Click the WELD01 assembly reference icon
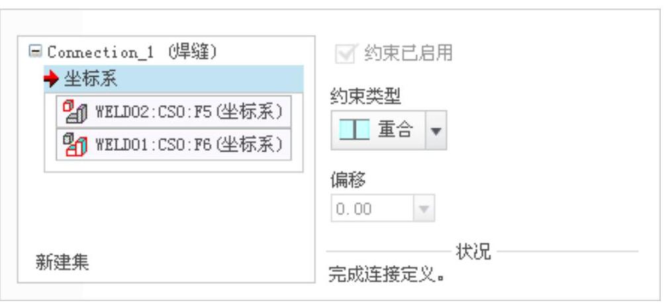 click(75, 145)
